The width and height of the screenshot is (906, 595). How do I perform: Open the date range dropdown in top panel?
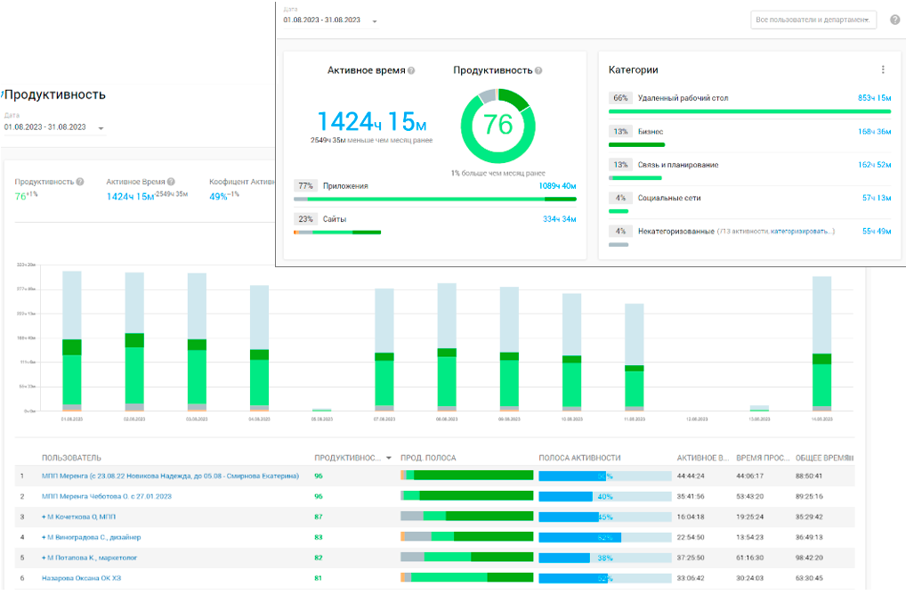tap(375, 21)
